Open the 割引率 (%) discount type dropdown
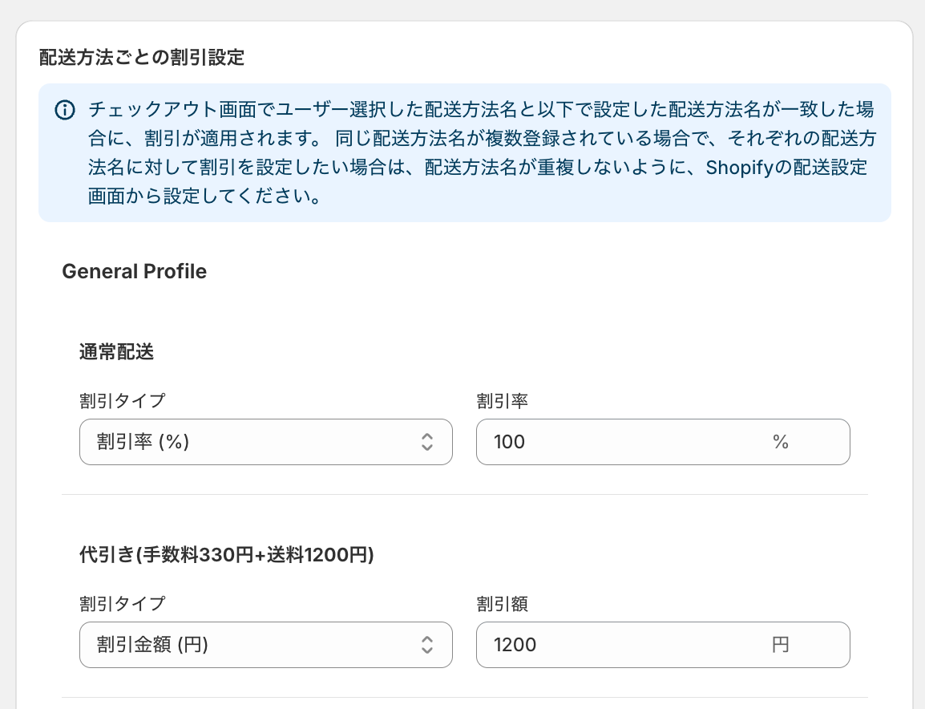This screenshot has width=925, height=709. 265,441
